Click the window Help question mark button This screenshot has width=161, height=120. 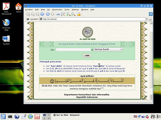coord(141,6)
